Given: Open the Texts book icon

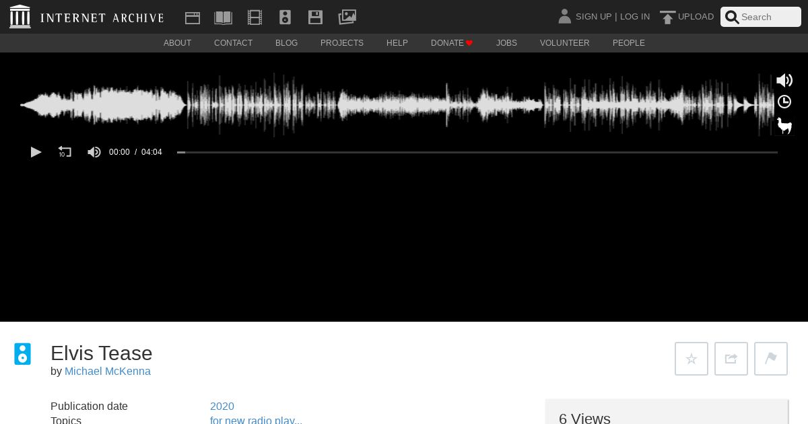Looking at the screenshot, I should point(223,17).
